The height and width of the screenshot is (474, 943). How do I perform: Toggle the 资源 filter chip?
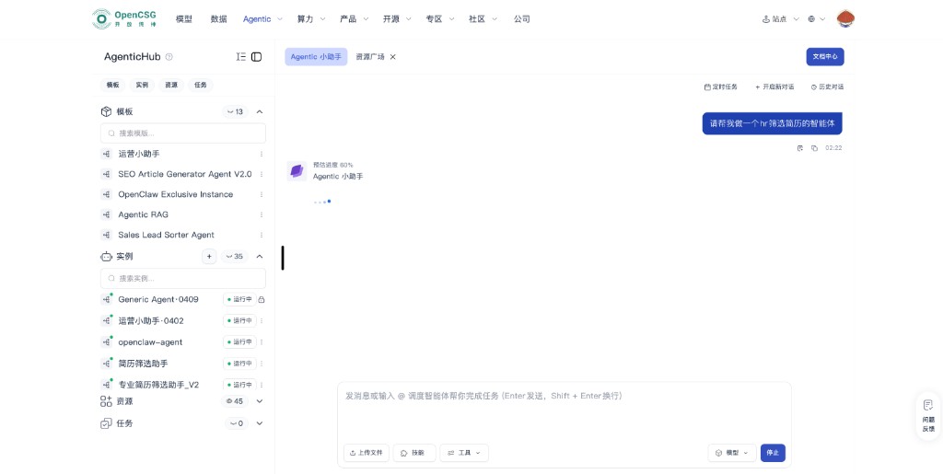[x=171, y=85]
